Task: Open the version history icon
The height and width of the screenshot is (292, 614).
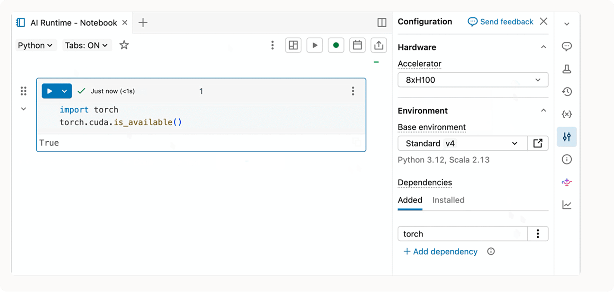Action: pos(567,91)
